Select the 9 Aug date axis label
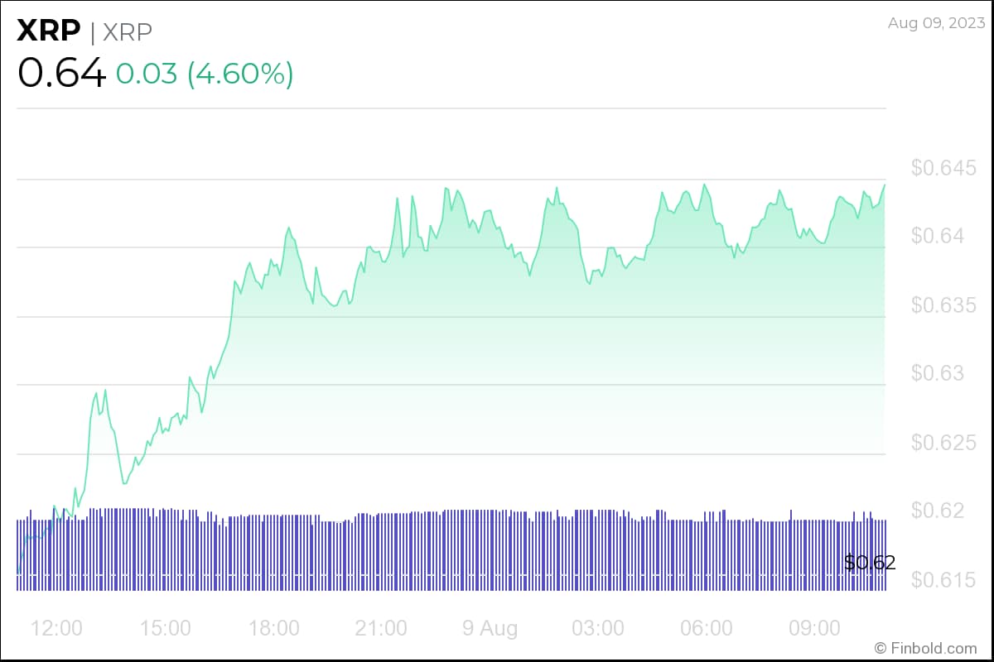 coord(490,628)
